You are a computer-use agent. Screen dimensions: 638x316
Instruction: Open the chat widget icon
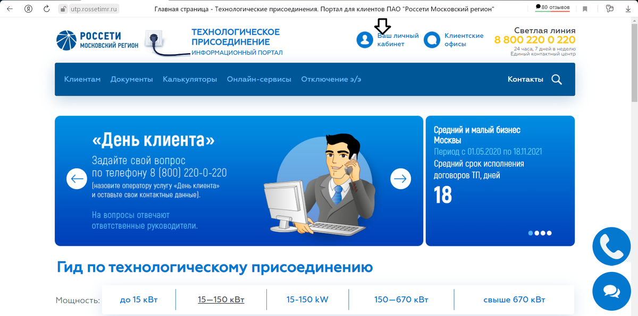(610, 291)
